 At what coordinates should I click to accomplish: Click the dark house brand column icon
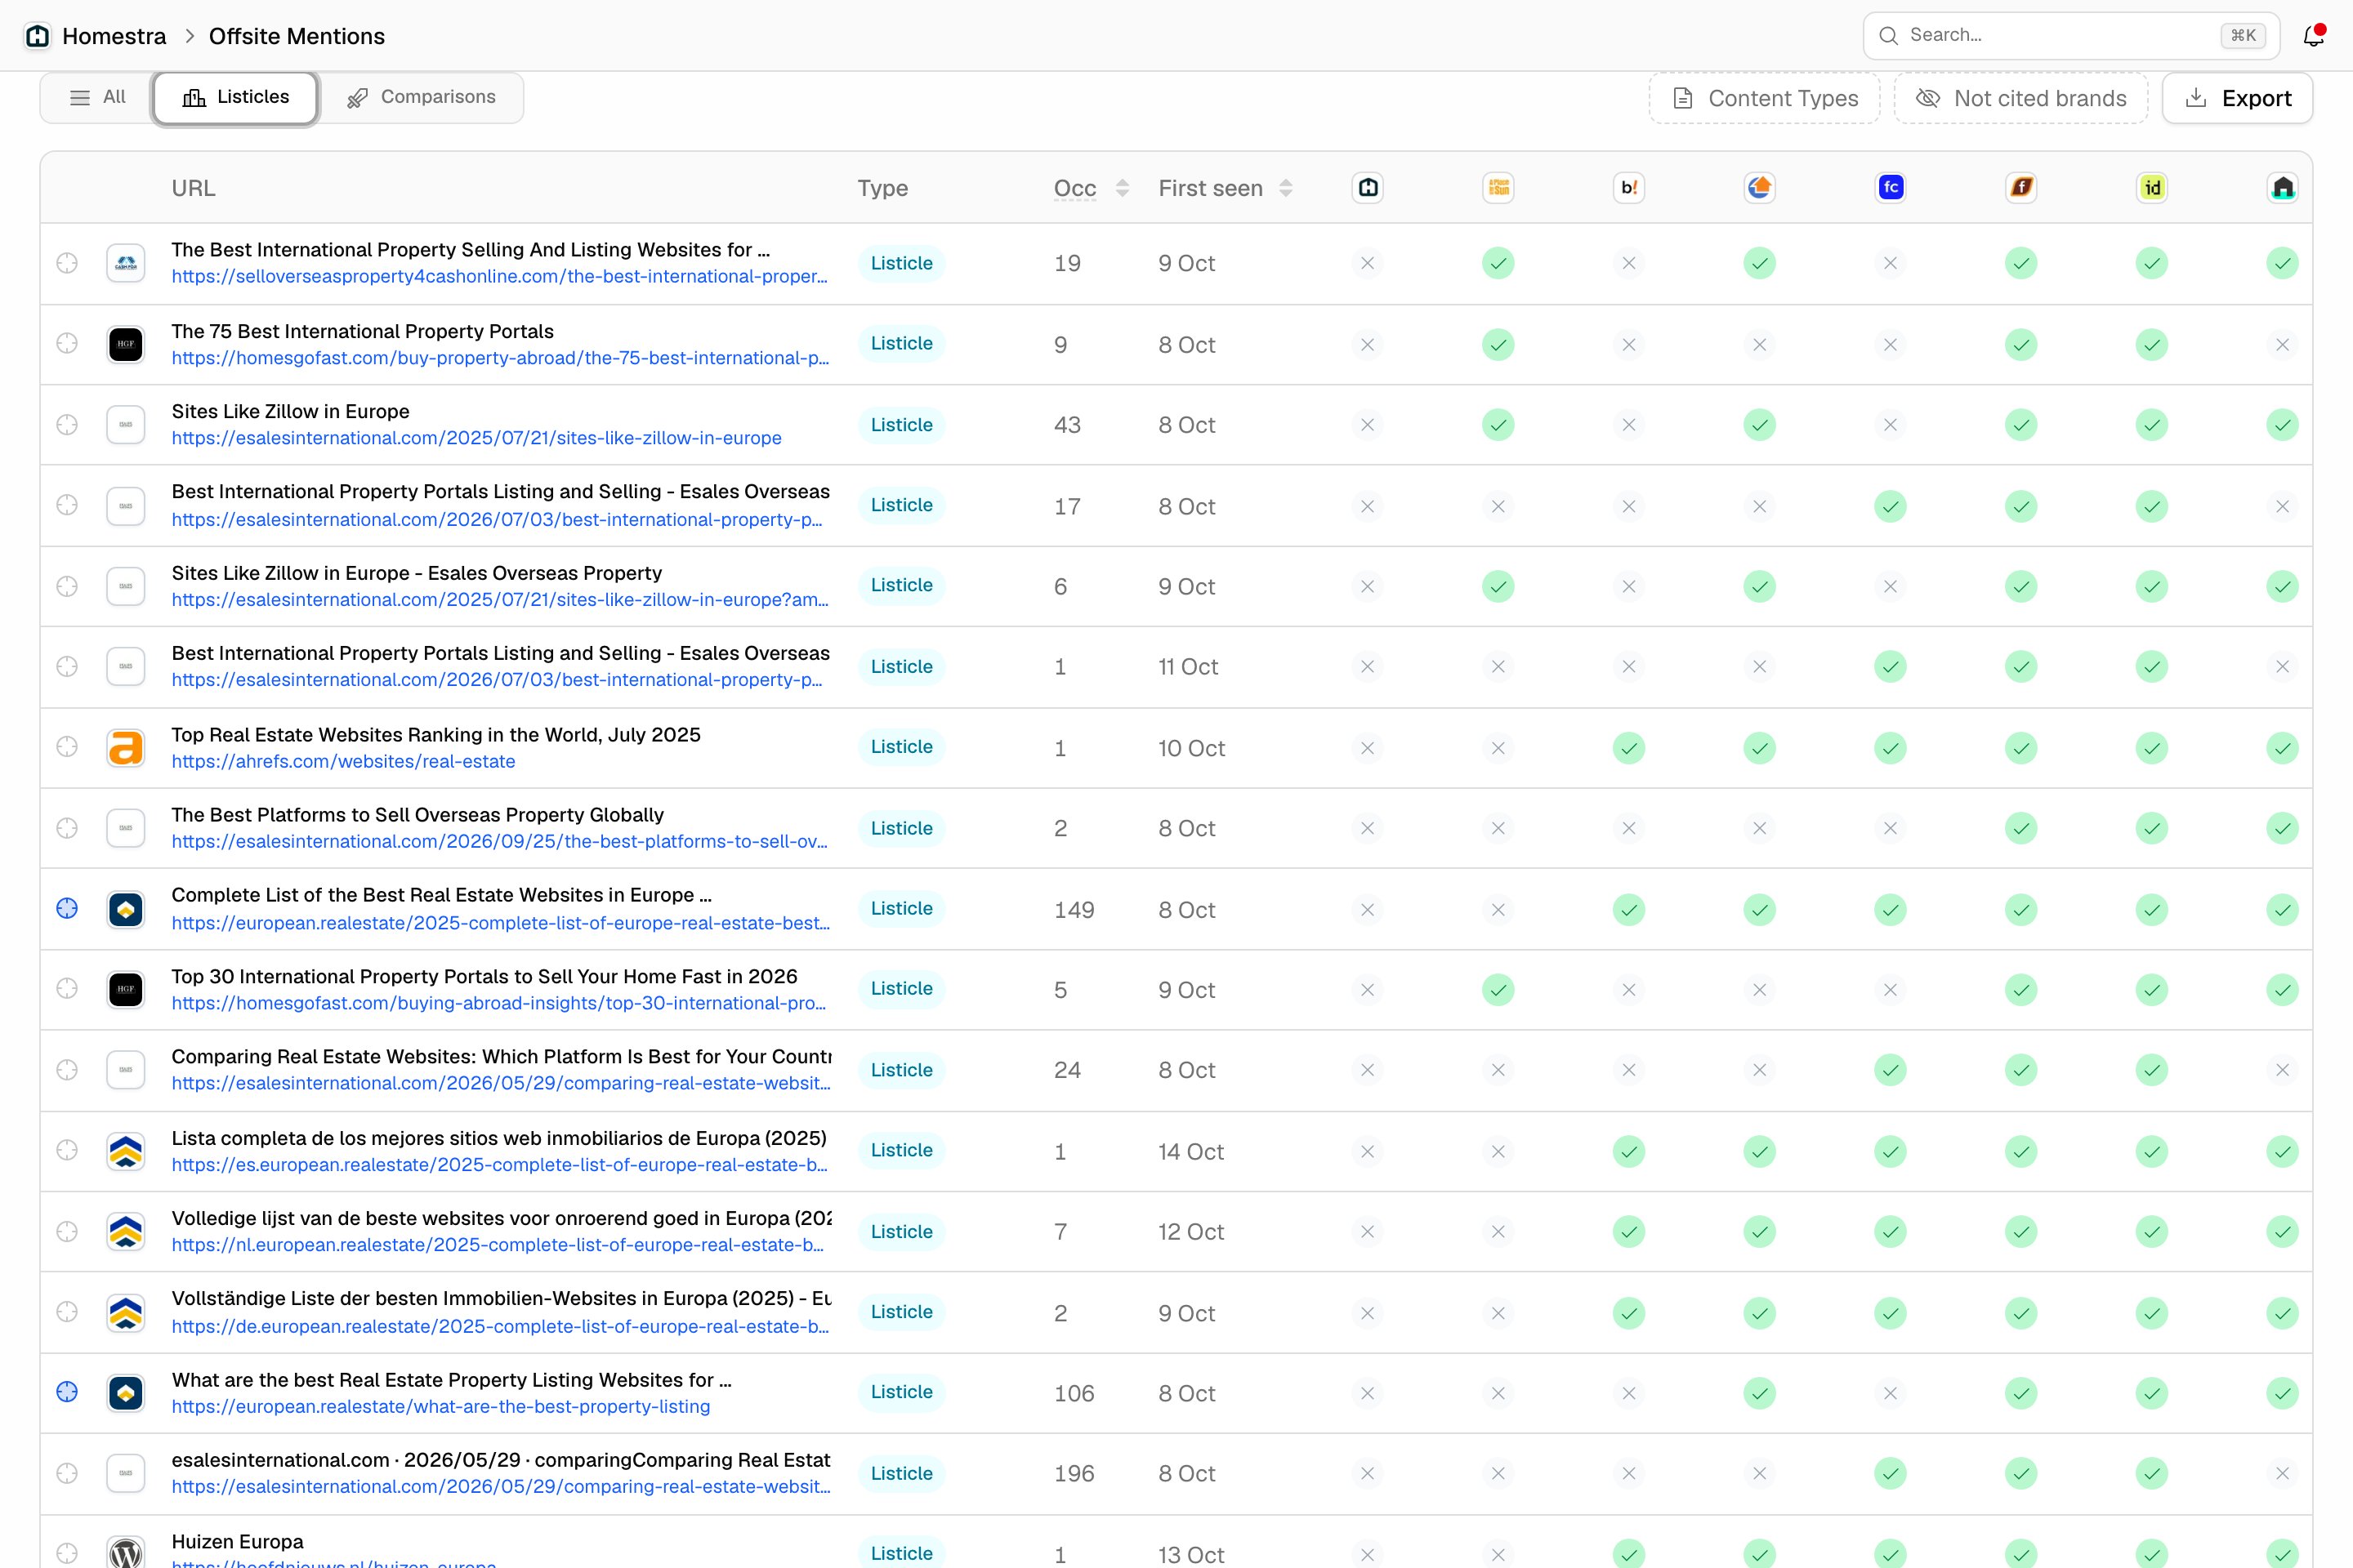coord(2282,187)
